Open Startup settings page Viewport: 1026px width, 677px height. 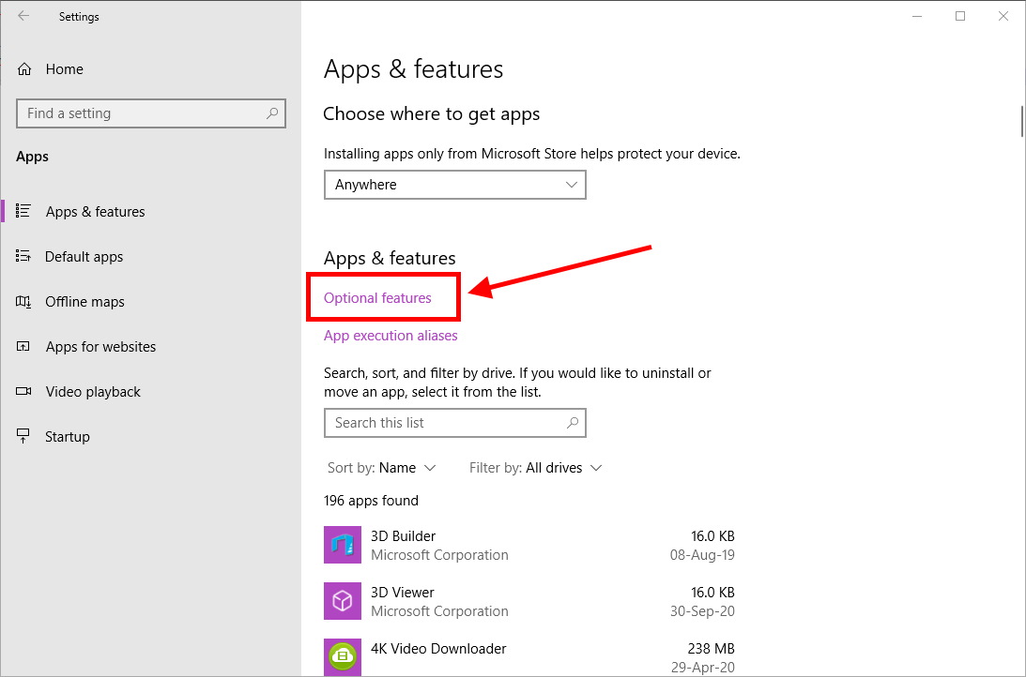pos(67,437)
